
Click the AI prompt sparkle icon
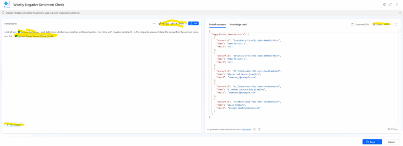coord(7,5)
